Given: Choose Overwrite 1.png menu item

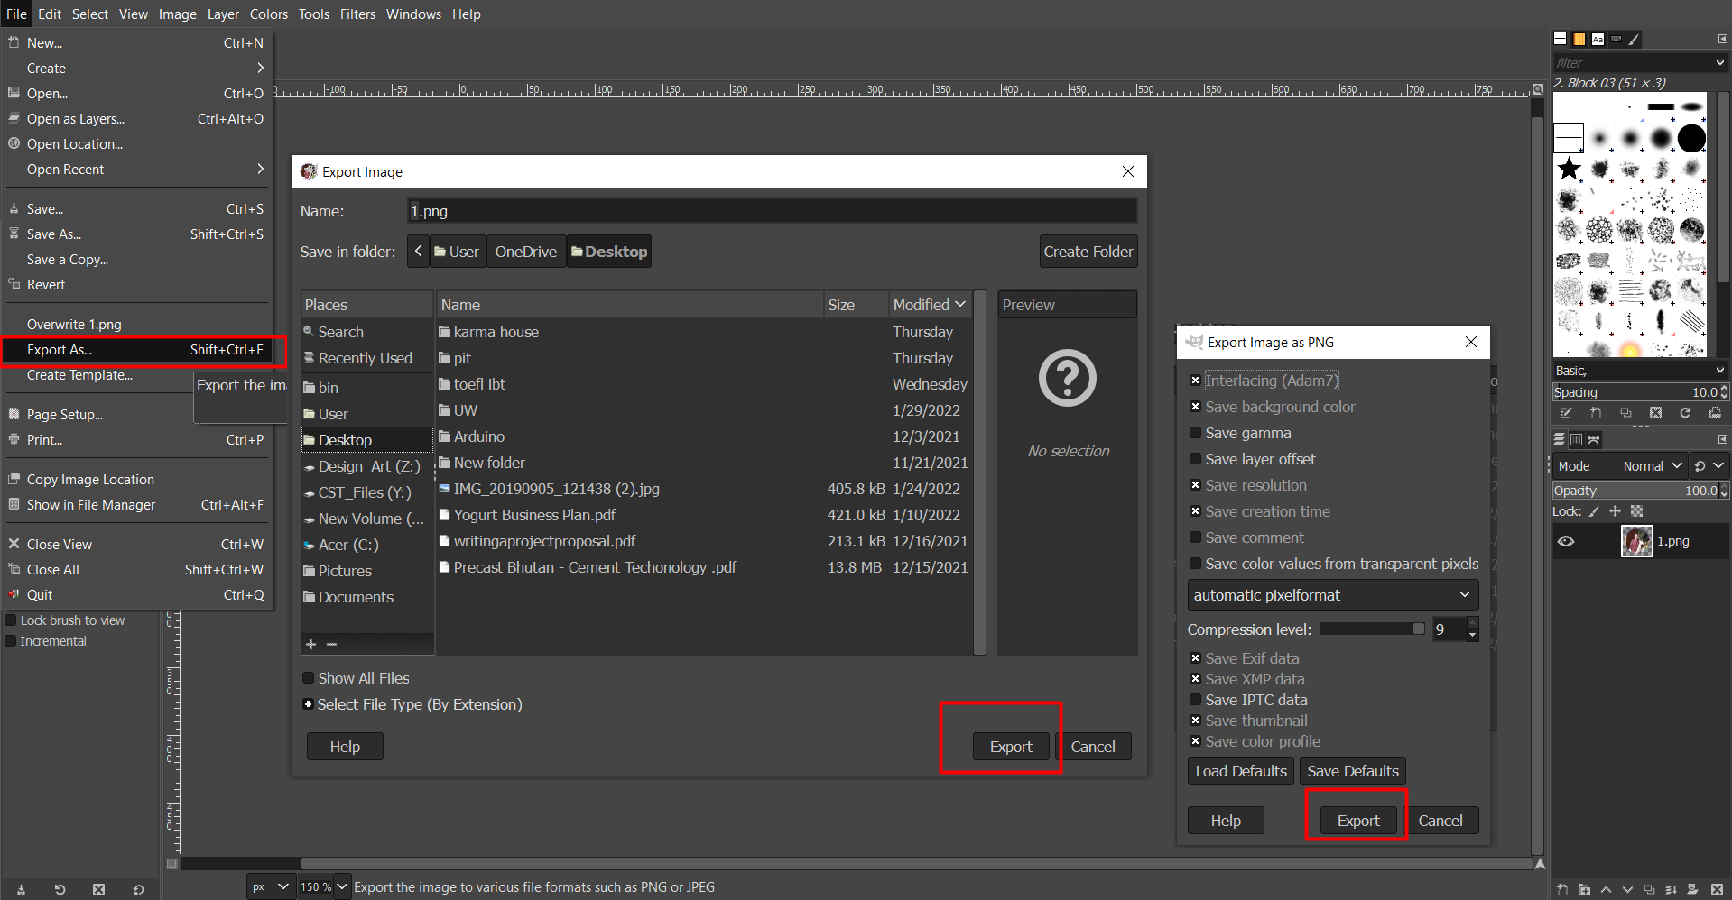Looking at the screenshot, I should 137,325.
